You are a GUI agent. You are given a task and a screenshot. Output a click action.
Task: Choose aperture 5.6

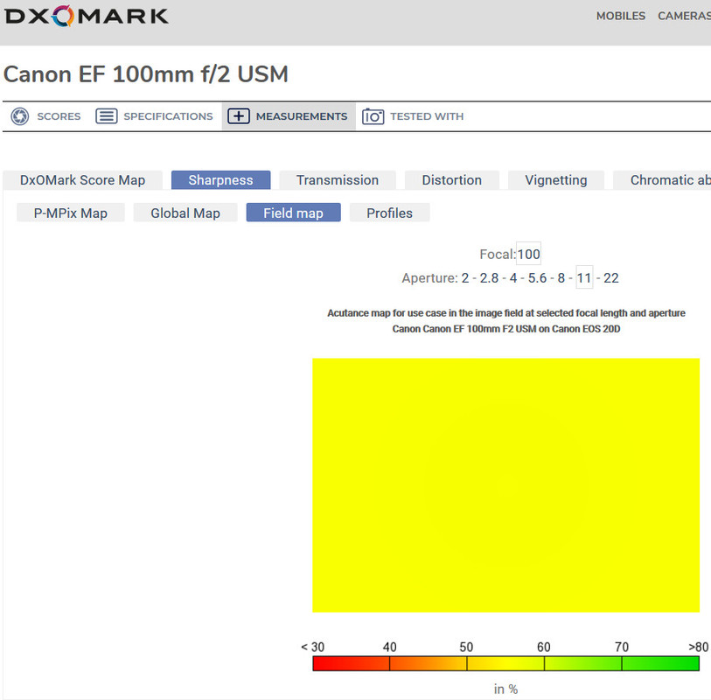pos(537,277)
